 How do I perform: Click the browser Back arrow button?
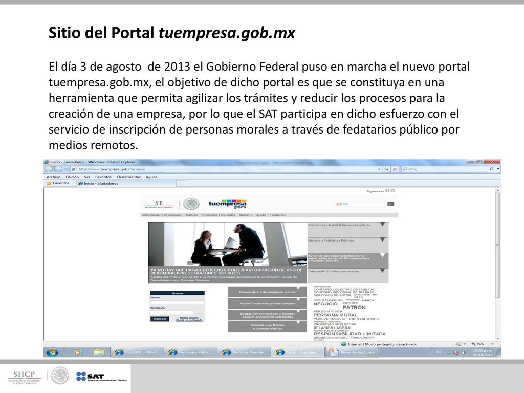point(49,169)
